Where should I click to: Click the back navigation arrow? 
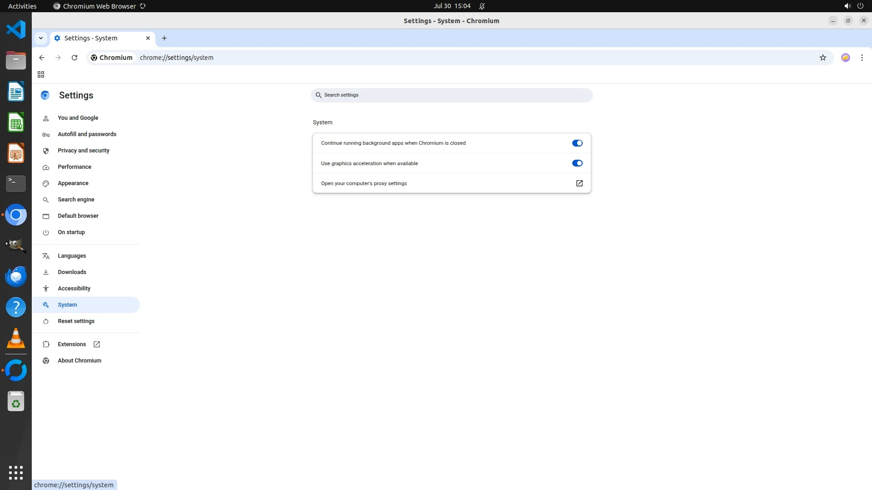coord(42,58)
